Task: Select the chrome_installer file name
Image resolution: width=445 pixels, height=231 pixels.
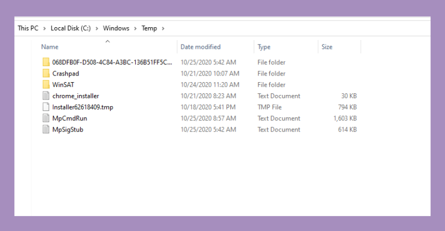Action: (x=76, y=96)
